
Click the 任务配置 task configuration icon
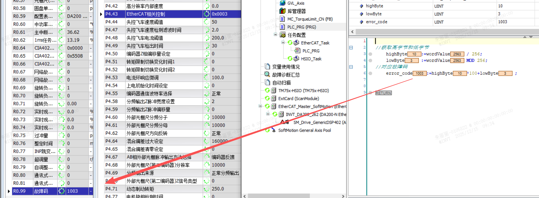click(x=282, y=35)
